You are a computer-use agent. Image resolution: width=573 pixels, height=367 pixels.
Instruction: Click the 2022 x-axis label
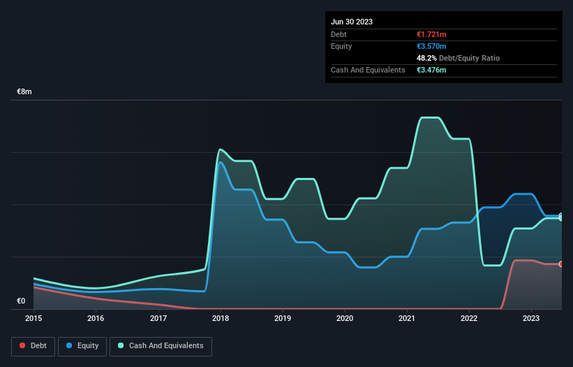click(469, 318)
